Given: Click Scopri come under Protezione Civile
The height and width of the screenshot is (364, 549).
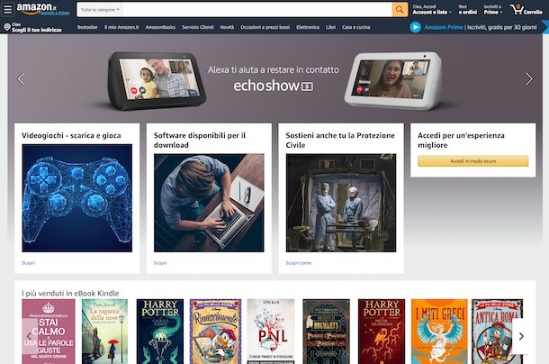Looking at the screenshot, I should (x=298, y=263).
